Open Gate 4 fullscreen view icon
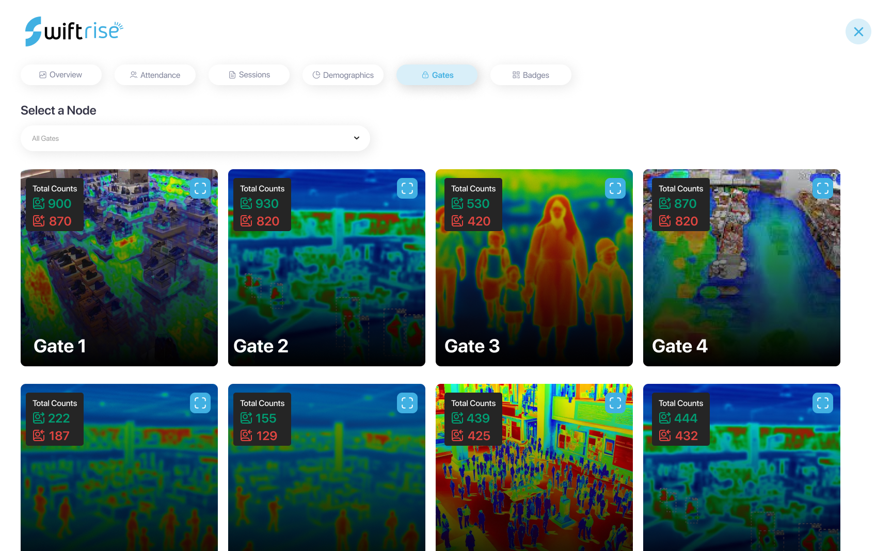The width and height of the screenshot is (892, 551). click(822, 188)
